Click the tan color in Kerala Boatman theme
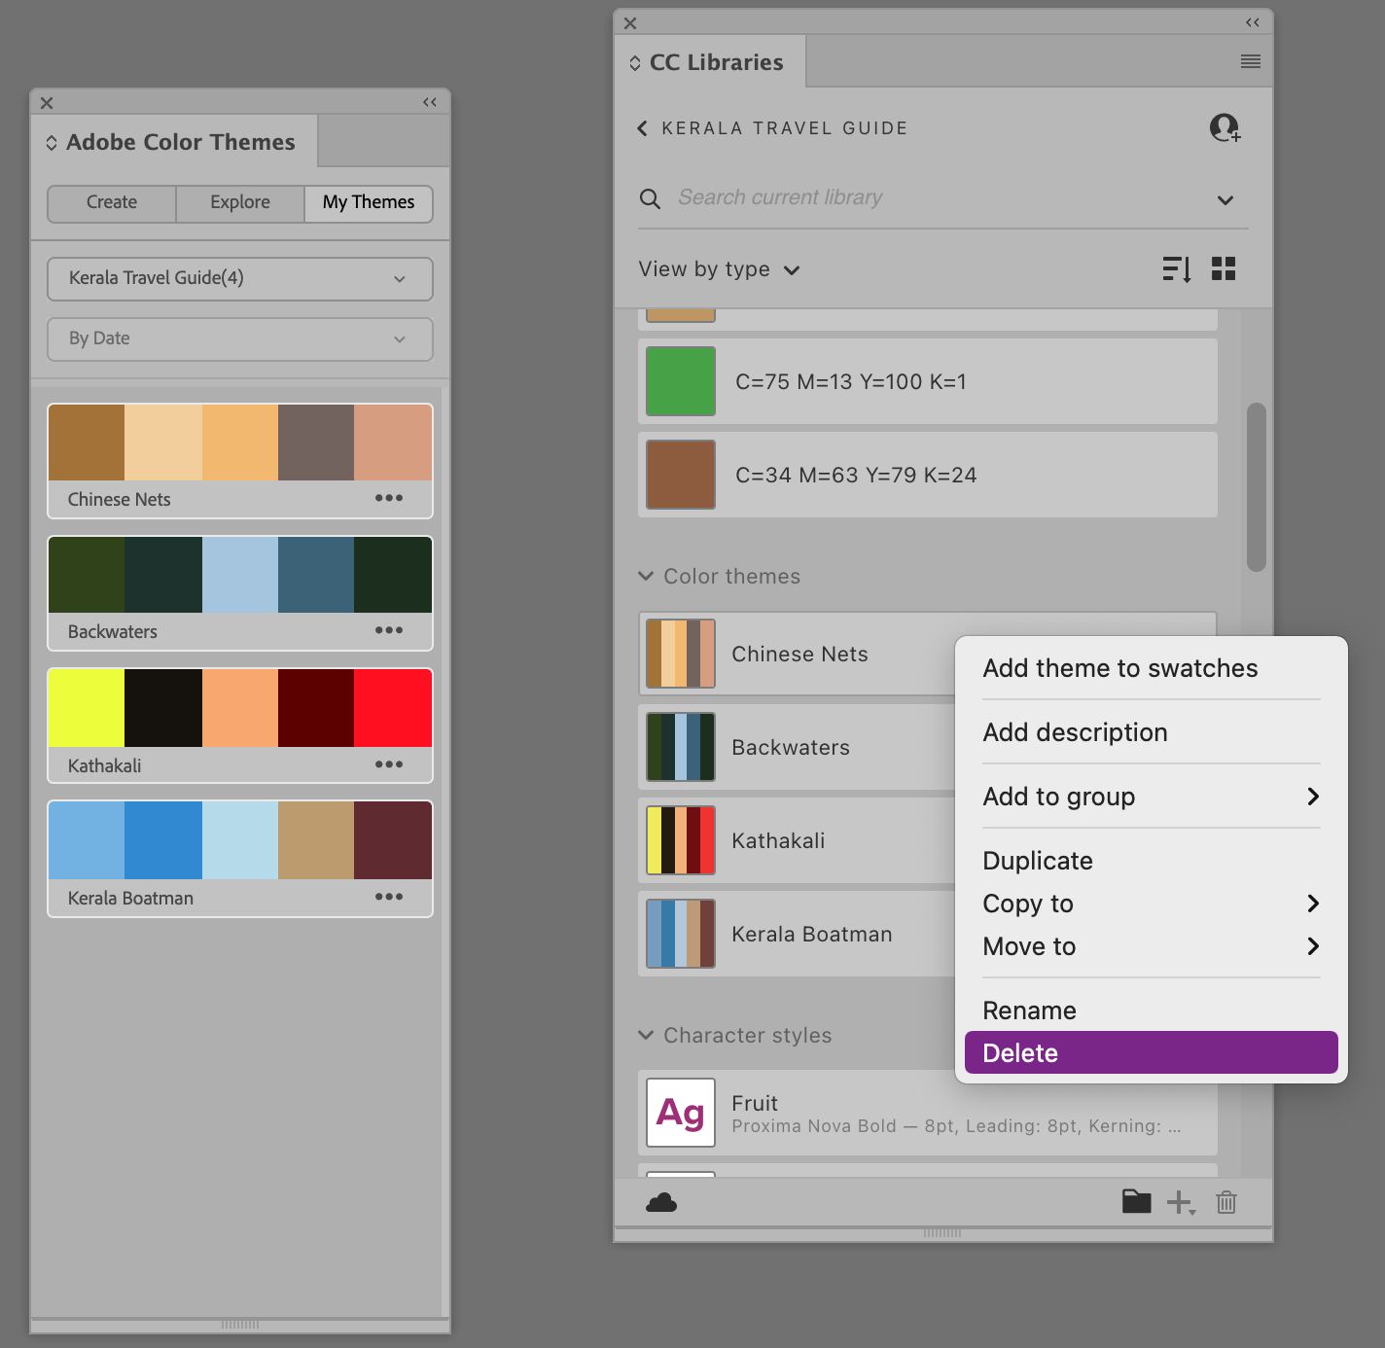The height and width of the screenshot is (1348, 1385). (316, 840)
